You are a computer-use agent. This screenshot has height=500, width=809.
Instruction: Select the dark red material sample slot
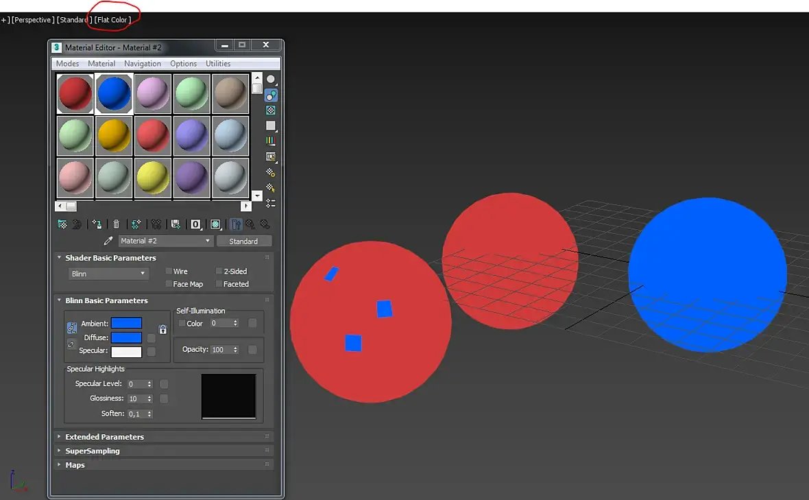(x=75, y=94)
